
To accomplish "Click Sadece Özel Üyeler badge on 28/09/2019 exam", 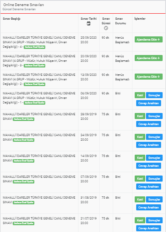I will click(23, 119).
